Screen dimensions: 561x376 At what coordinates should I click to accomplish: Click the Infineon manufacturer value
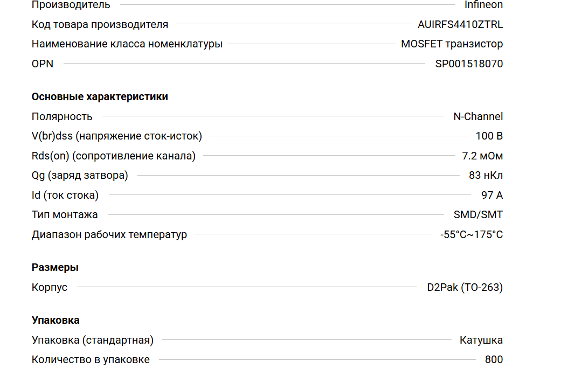coord(483,5)
